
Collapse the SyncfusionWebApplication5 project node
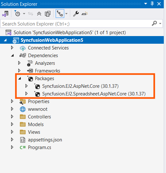5,40
